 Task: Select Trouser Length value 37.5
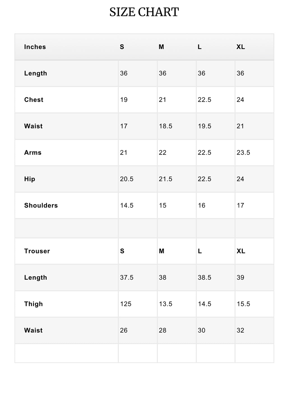(127, 278)
